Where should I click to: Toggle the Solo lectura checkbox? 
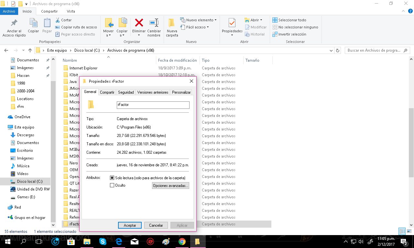tap(112, 178)
